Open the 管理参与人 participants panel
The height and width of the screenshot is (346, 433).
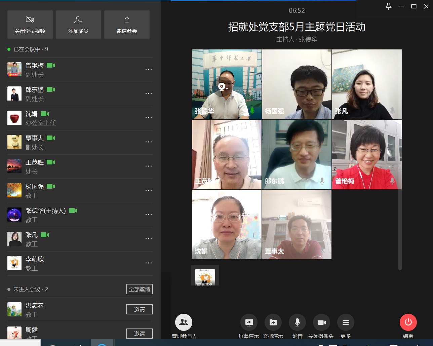[184, 323]
